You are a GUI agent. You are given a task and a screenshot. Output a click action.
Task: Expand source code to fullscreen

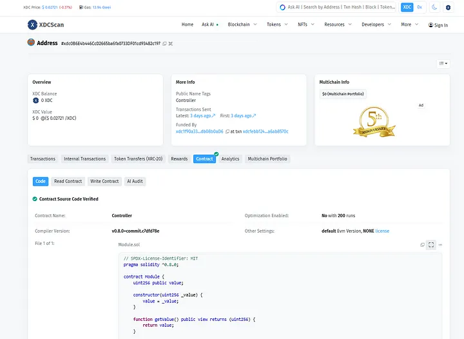[431, 245]
